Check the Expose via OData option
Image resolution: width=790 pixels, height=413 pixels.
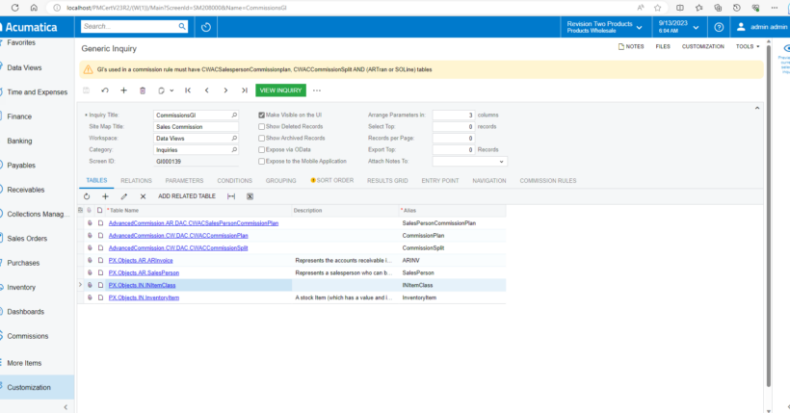click(261, 149)
